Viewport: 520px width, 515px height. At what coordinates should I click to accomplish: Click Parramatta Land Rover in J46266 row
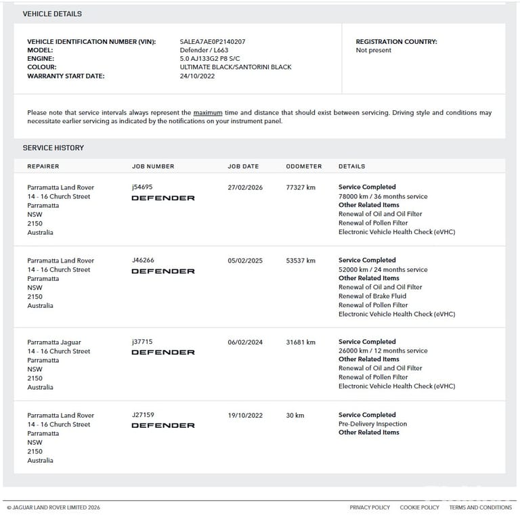(61, 261)
